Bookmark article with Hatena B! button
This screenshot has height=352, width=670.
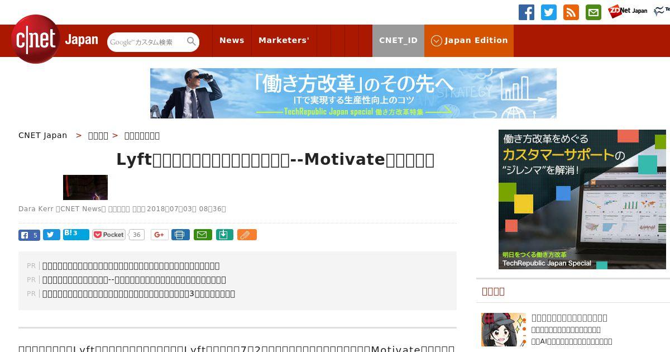click(x=76, y=235)
